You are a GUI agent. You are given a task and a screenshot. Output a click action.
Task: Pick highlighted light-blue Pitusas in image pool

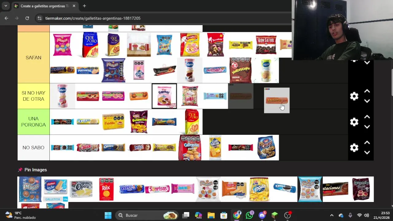310,189
